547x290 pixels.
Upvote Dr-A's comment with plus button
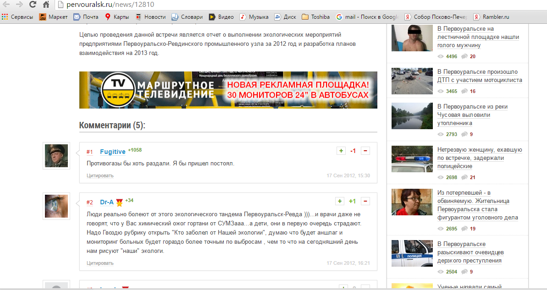[339, 201]
